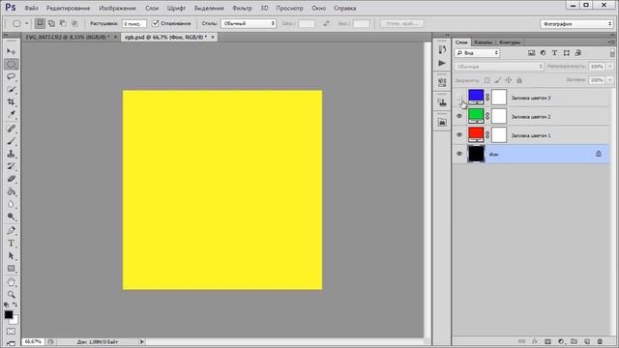Screen dimensions: 619x348
Task: Select the Healing Brush tool
Action: tap(11, 129)
